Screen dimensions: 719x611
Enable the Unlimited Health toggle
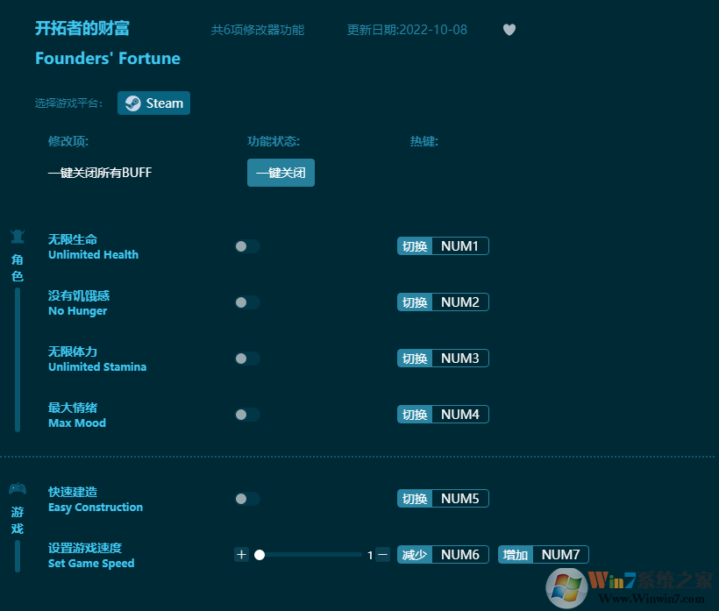click(246, 246)
